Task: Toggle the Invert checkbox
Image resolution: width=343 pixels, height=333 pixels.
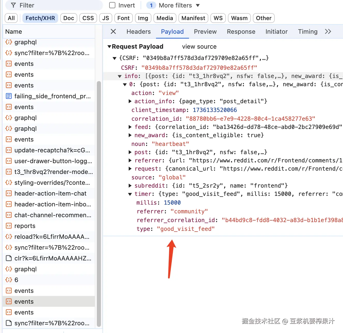Action: 112,5
